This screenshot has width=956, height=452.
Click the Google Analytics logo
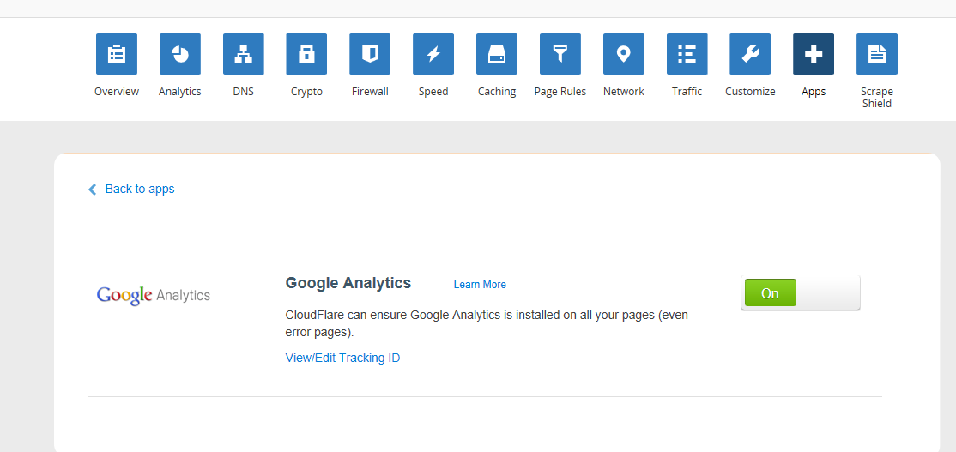point(154,295)
